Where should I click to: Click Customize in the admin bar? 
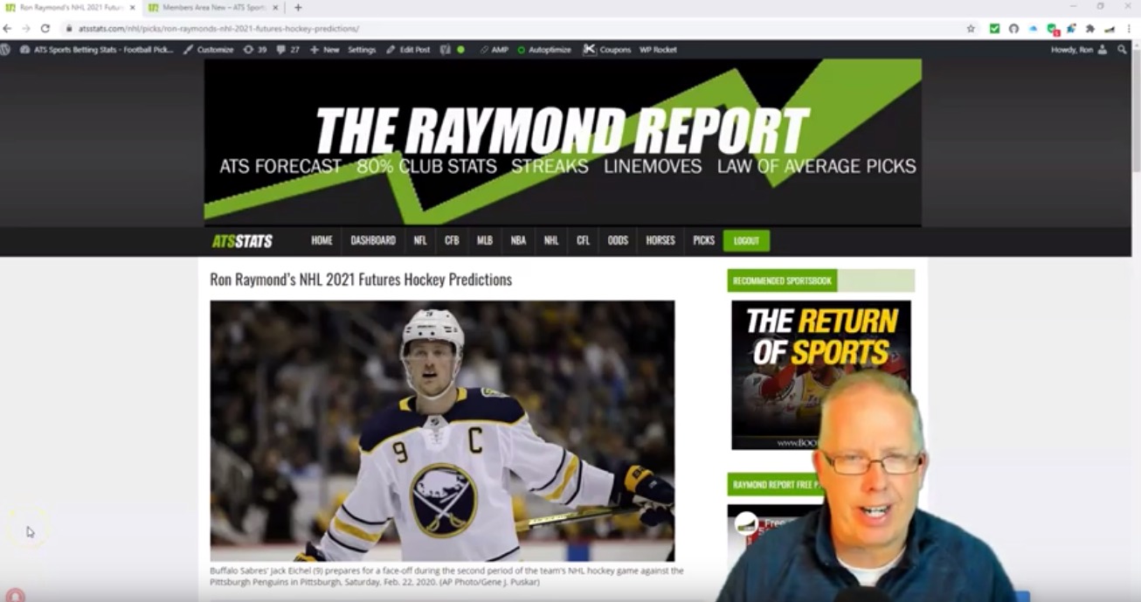(208, 50)
